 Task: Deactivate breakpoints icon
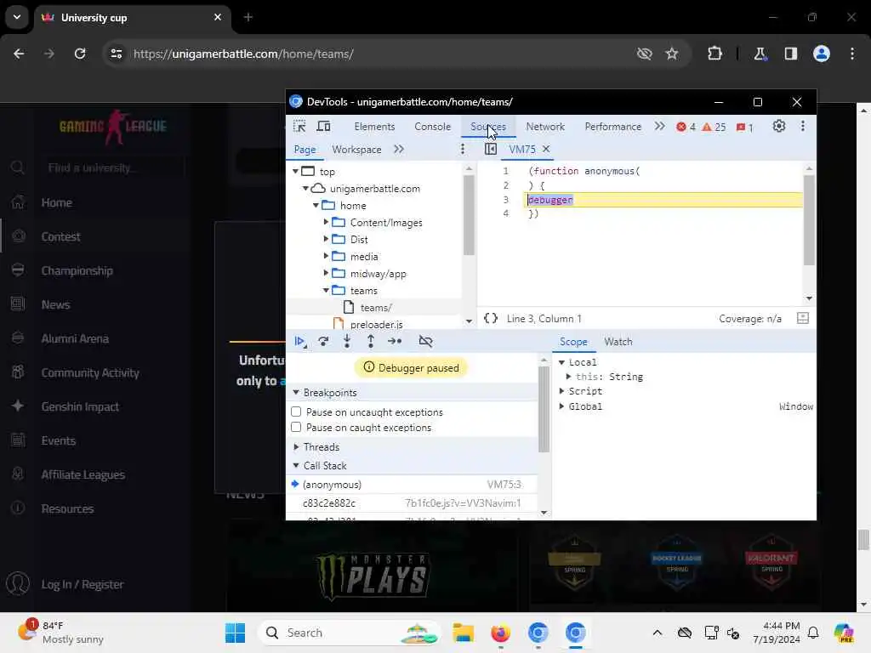click(x=425, y=342)
